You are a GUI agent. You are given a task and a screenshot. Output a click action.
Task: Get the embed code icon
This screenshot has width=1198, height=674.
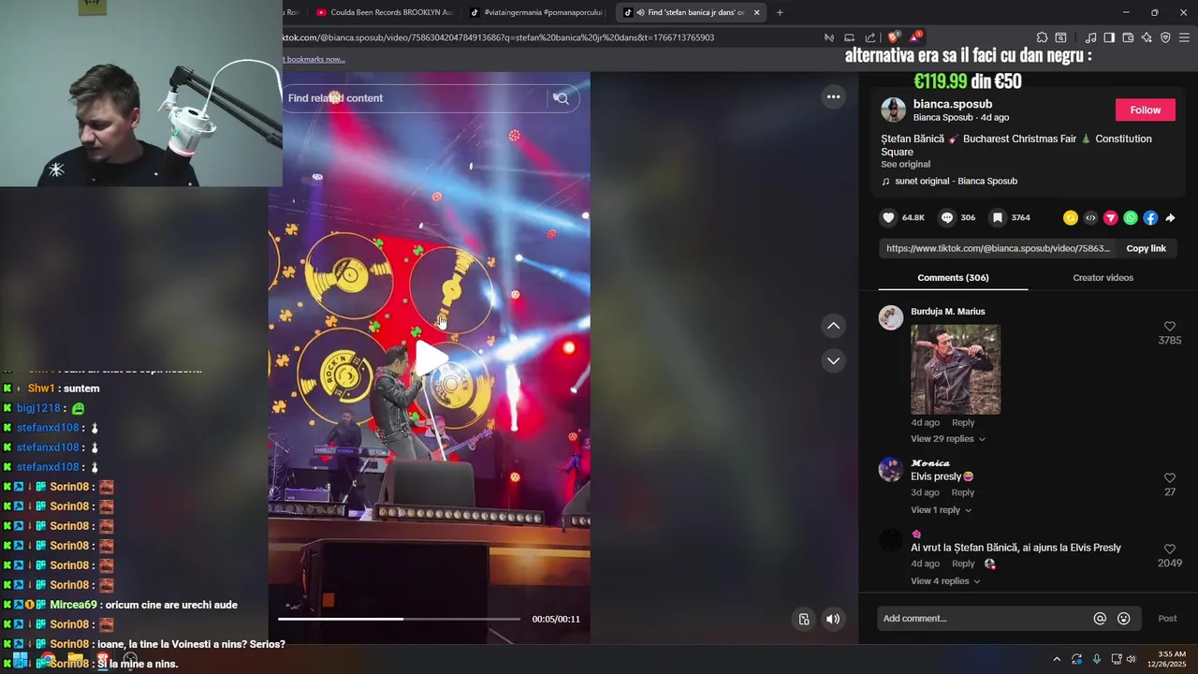(1090, 218)
